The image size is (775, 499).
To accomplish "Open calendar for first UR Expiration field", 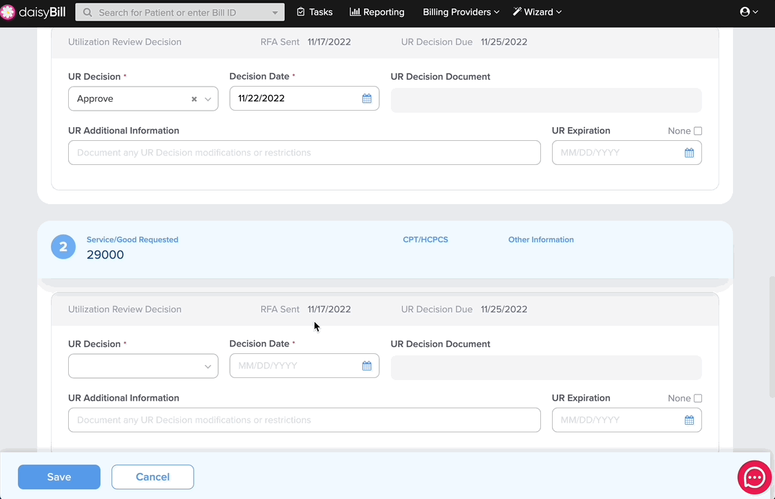I will click(x=689, y=153).
